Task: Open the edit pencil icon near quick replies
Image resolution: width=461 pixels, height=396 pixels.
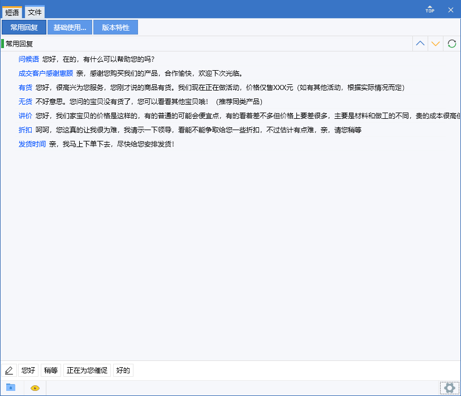Action: [x=9, y=370]
